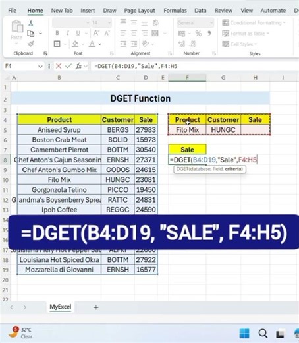299x343 pixels.
Task: Open the File tab
Action: pyautogui.click(x=13, y=11)
